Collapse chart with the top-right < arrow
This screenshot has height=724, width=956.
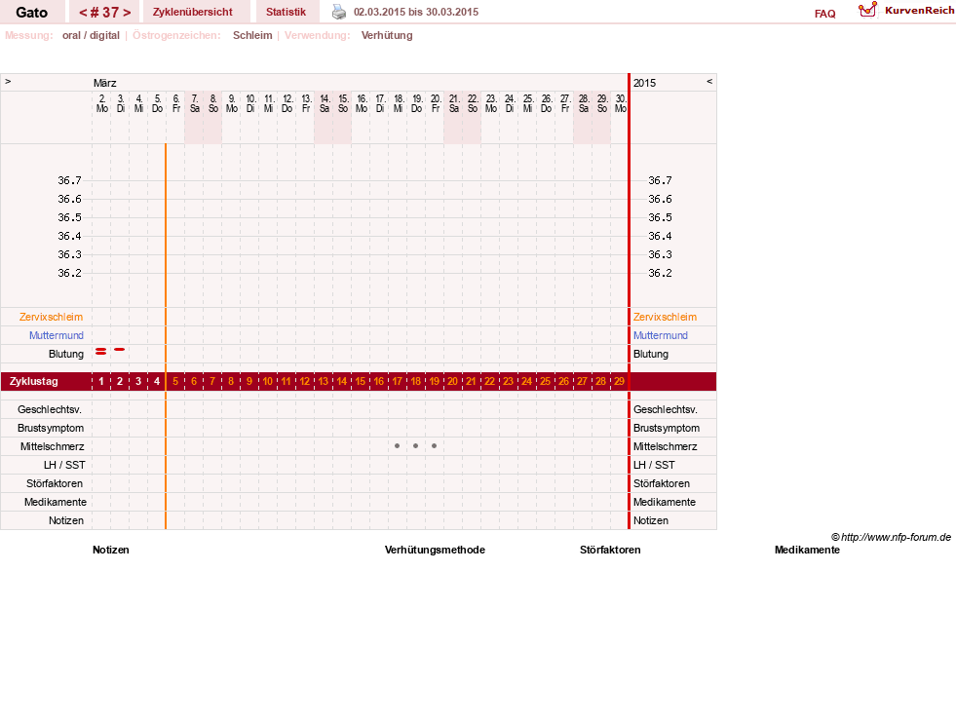pos(709,81)
